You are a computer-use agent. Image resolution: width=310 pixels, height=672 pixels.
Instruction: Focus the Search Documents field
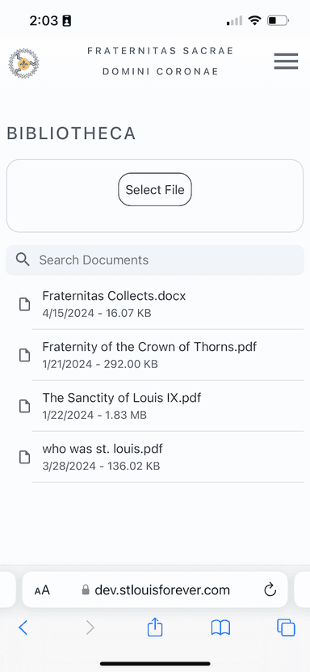coord(155,260)
